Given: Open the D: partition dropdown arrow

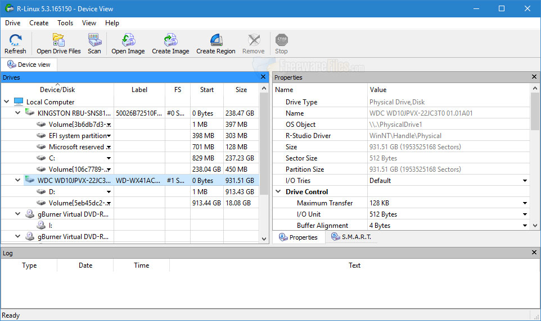Looking at the screenshot, I should click(109, 191).
